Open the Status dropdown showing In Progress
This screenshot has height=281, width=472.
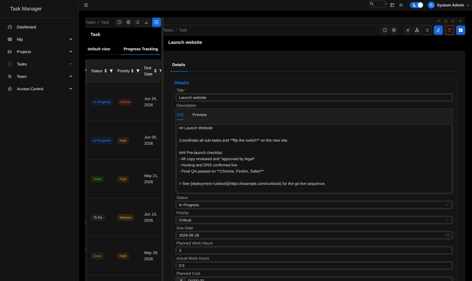point(314,205)
